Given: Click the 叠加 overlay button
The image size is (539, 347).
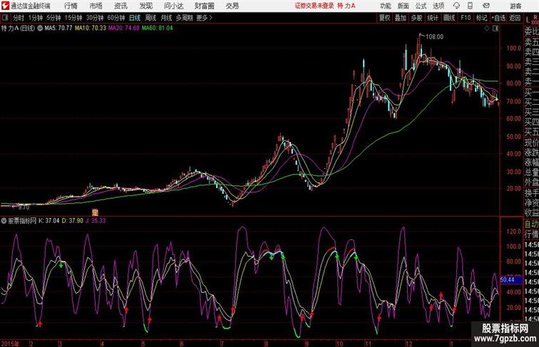Looking at the screenshot, I should pyautogui.click(x=401, y=18).
